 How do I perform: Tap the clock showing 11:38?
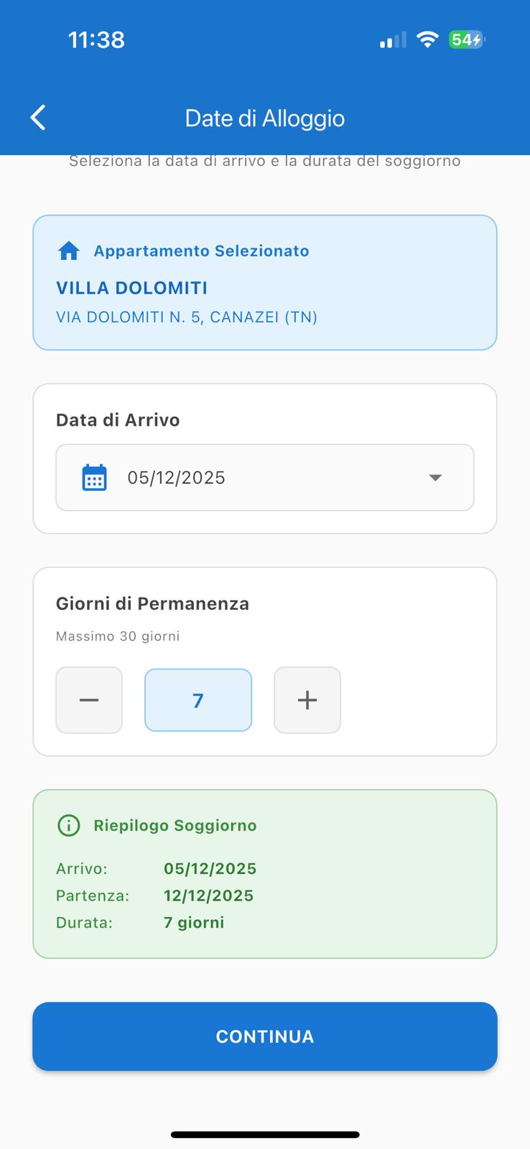click(x=96, y=40)
